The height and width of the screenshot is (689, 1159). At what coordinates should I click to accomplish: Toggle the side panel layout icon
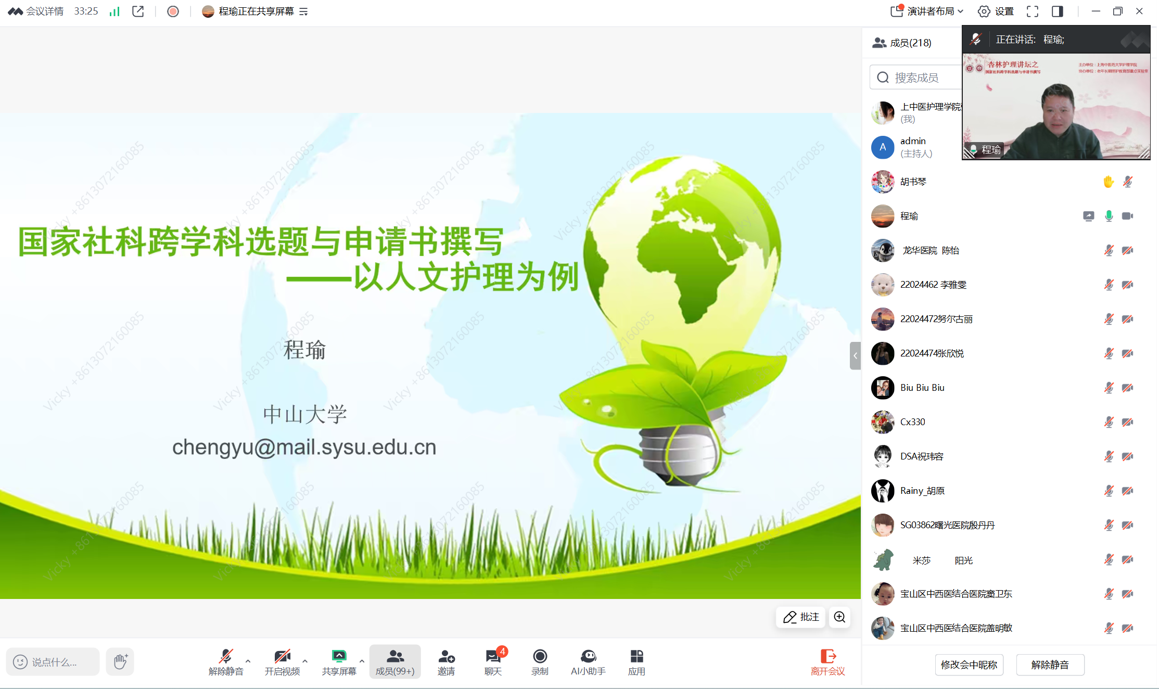[x=1057, y=11]
